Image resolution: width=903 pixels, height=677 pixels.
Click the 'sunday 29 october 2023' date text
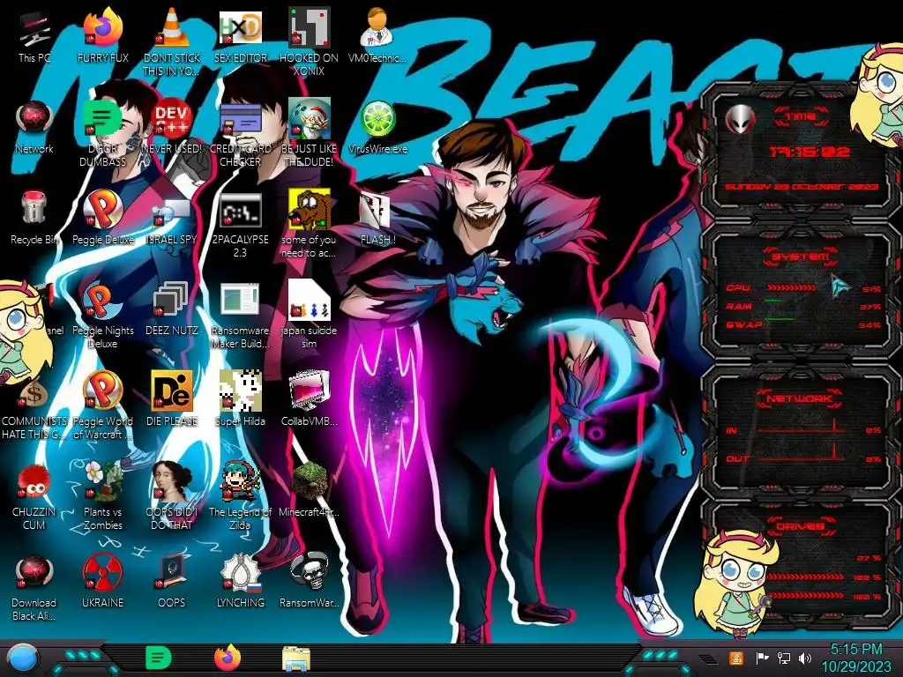point(801,187)
